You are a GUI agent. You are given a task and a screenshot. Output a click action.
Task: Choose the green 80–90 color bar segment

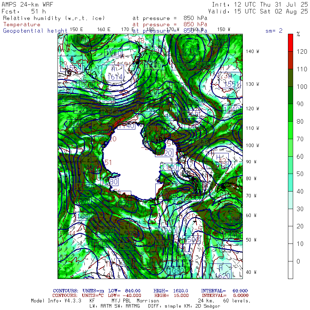point(290,113)
